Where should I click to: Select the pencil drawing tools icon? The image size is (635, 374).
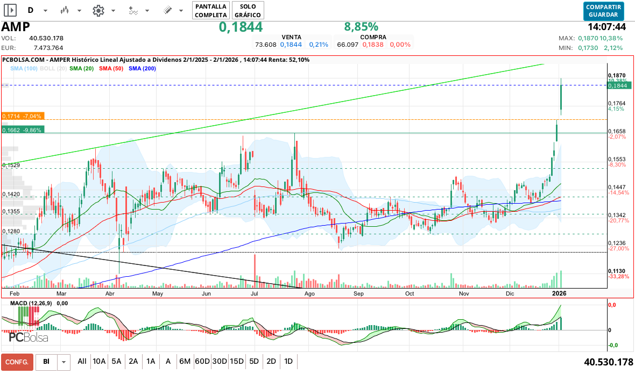pyautogui.click(x=167, y=10)
